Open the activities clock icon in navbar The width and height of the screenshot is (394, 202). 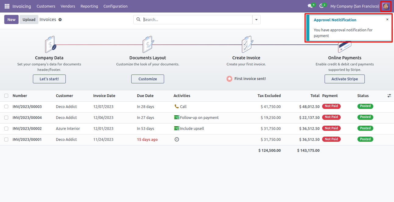tap(321, 6)
